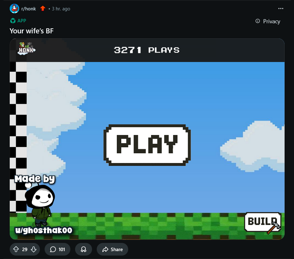Open the r/honk subreddit avatar
Image resolution: width=294 pixels, height=259 pixels.
tap(14, 8)
